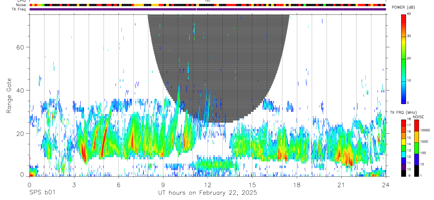Click "UT hours on February 22, 2025" label

207,193
